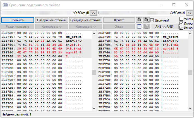Click the compare window title bar icon
Image resolution: width=194 pixels, height=118 pixels.
point(5,5)
